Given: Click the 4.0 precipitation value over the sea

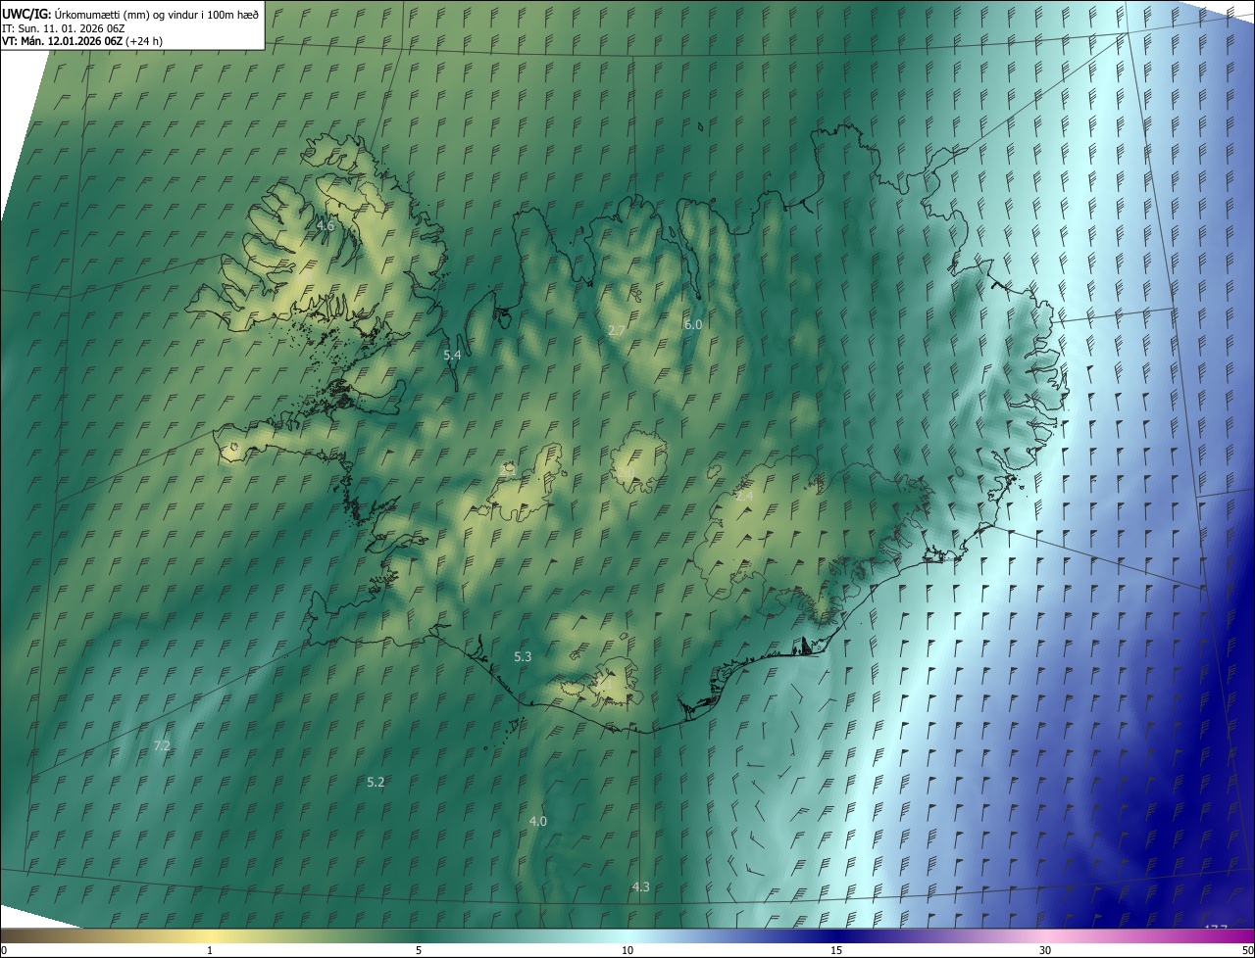Looking at the screenshot, I should pyautogui.click(x=538, y=821).
